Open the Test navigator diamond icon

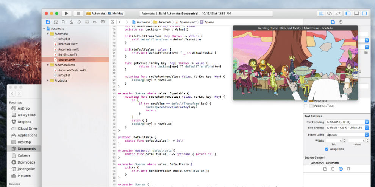click(79, 22)
